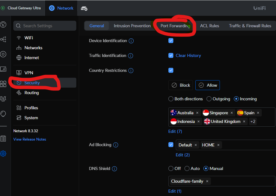Remove Spain from country list
Screen dimensions: 276x196
coord(258,113)
